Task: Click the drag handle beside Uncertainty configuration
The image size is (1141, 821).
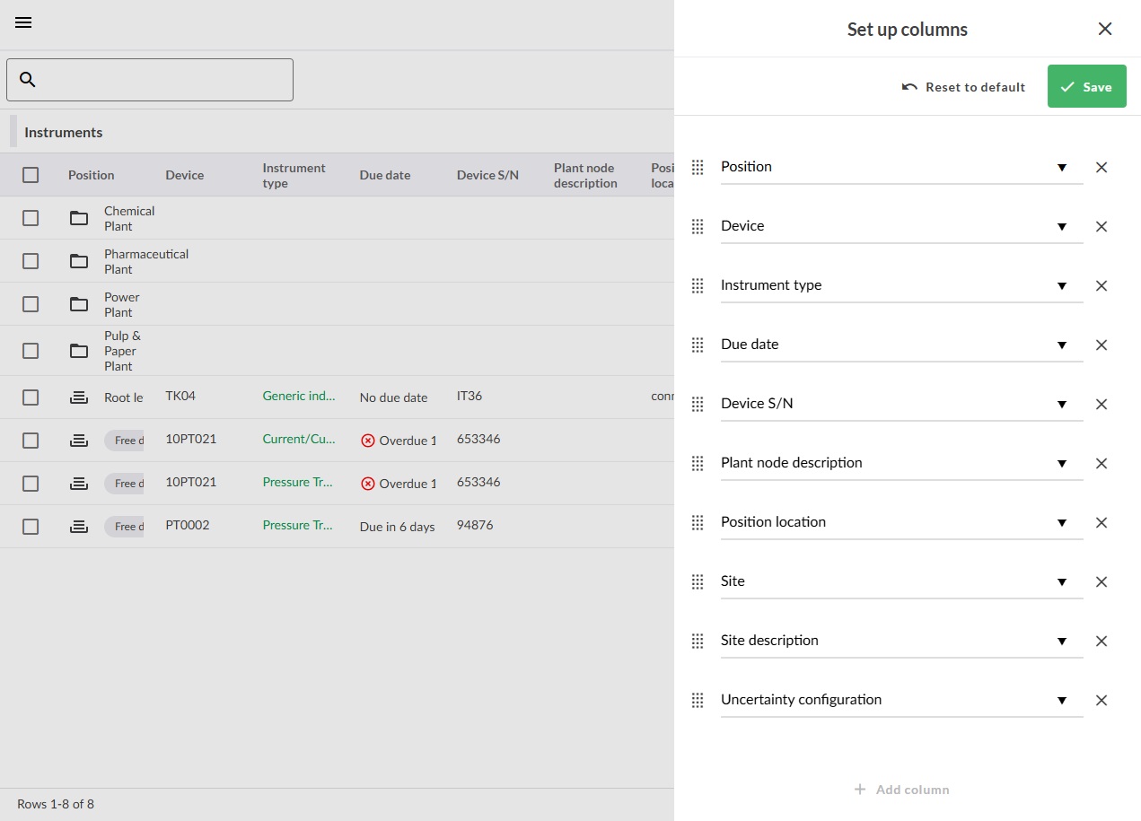Action: pos(698,700)
